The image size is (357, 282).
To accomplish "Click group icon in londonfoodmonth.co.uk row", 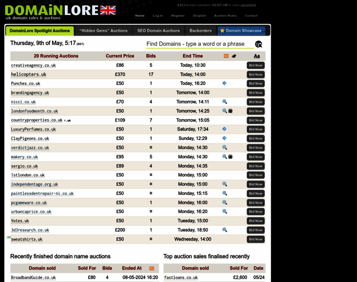I will tap(231, 111).
